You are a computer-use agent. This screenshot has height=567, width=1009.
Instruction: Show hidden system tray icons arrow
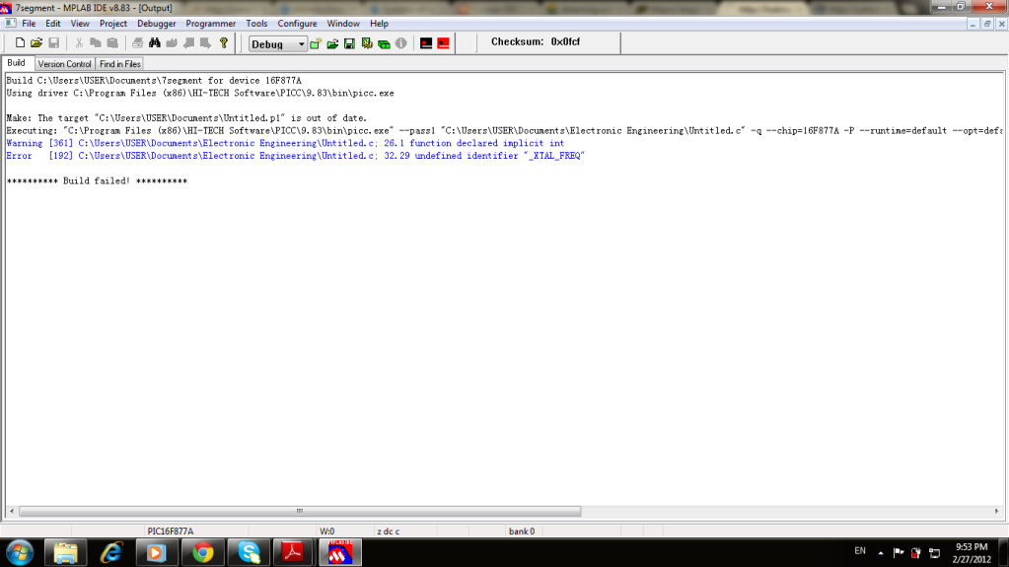click(x=881, y=552)
